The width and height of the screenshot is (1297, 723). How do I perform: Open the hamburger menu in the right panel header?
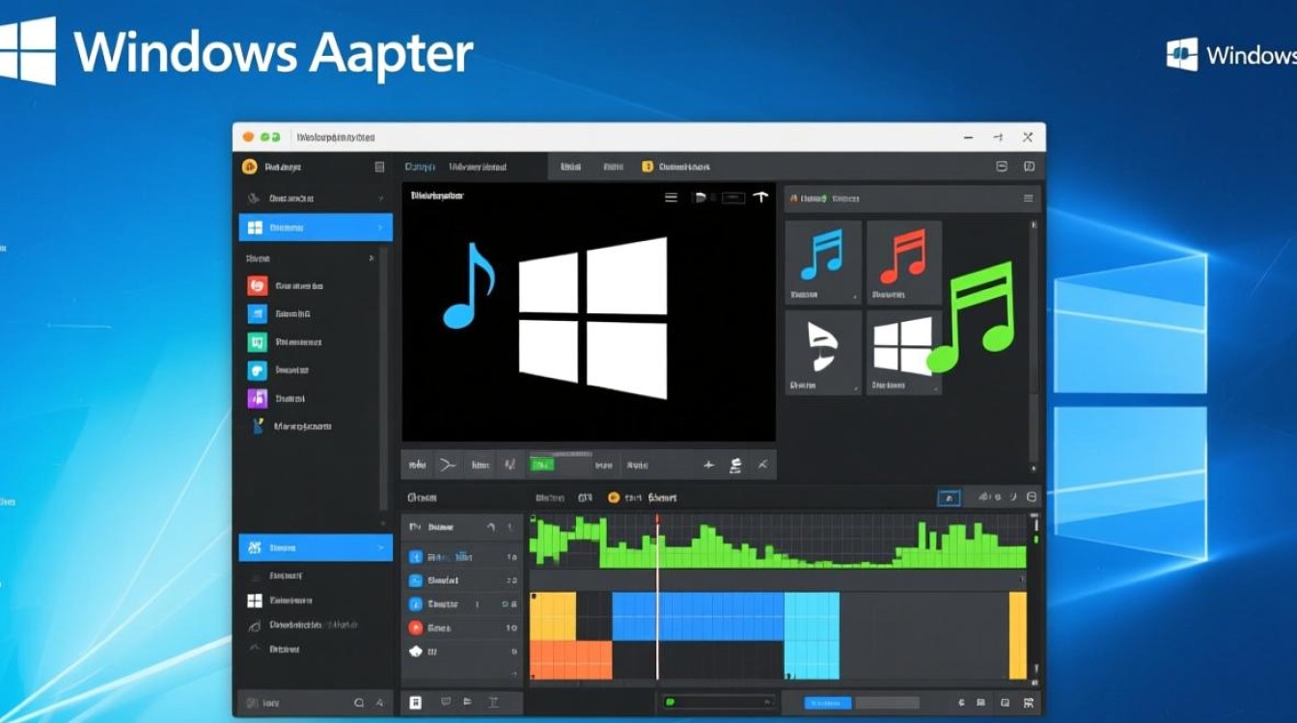tap(1028, 199)
